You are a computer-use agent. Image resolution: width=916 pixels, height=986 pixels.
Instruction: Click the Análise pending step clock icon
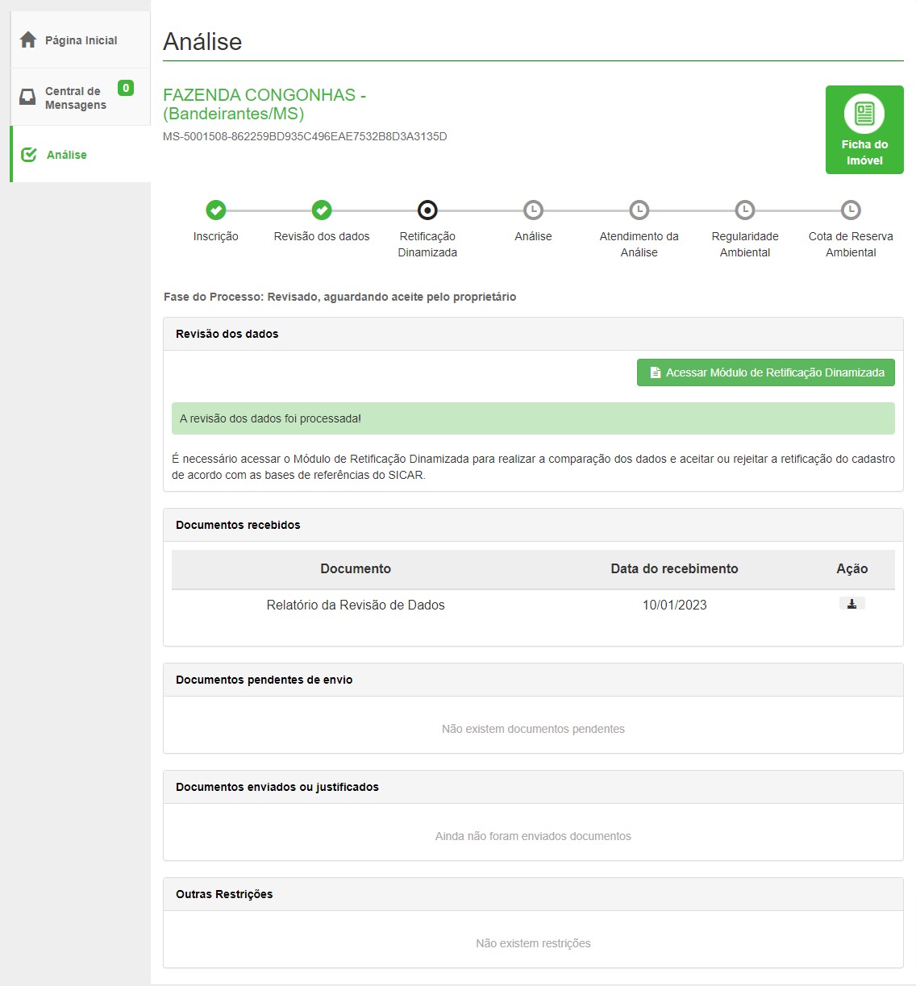tap(533, 210)
